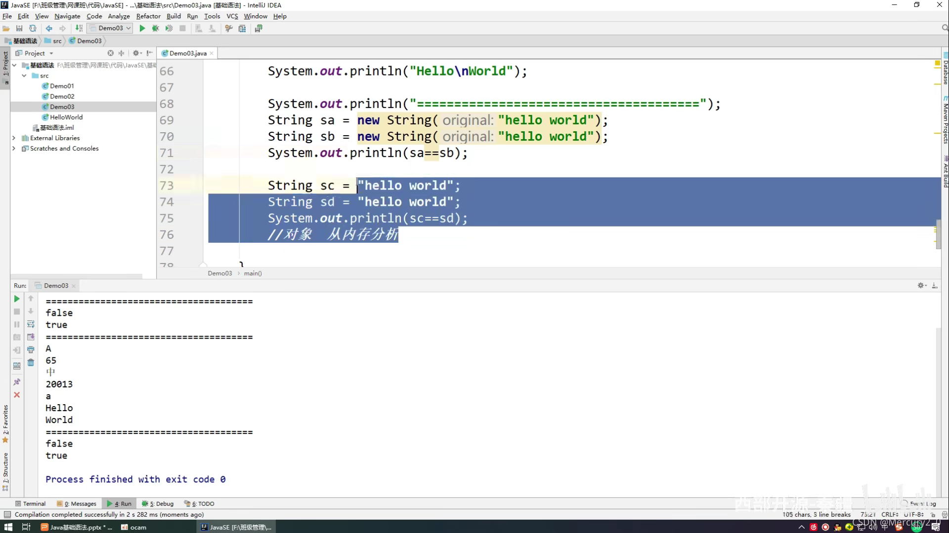Print the Run console output
Image resolution: width=949 pixels, height=533 pixels.
(31, 350)
